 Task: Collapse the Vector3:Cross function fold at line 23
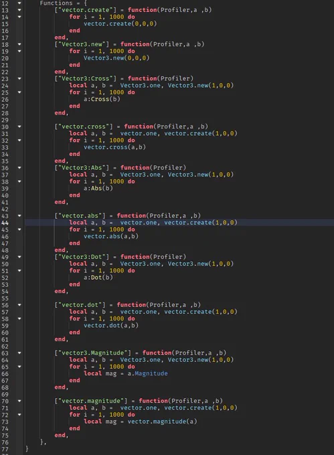click(19, 79)
